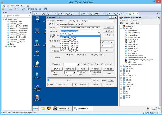Click the 4% progress bar
Viewport: 162px width, 115px height.
69,80
